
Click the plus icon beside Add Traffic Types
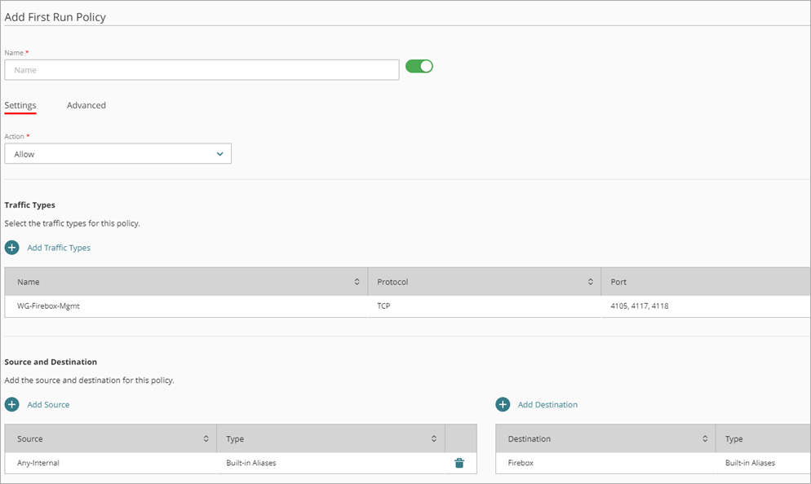(11, 247)
